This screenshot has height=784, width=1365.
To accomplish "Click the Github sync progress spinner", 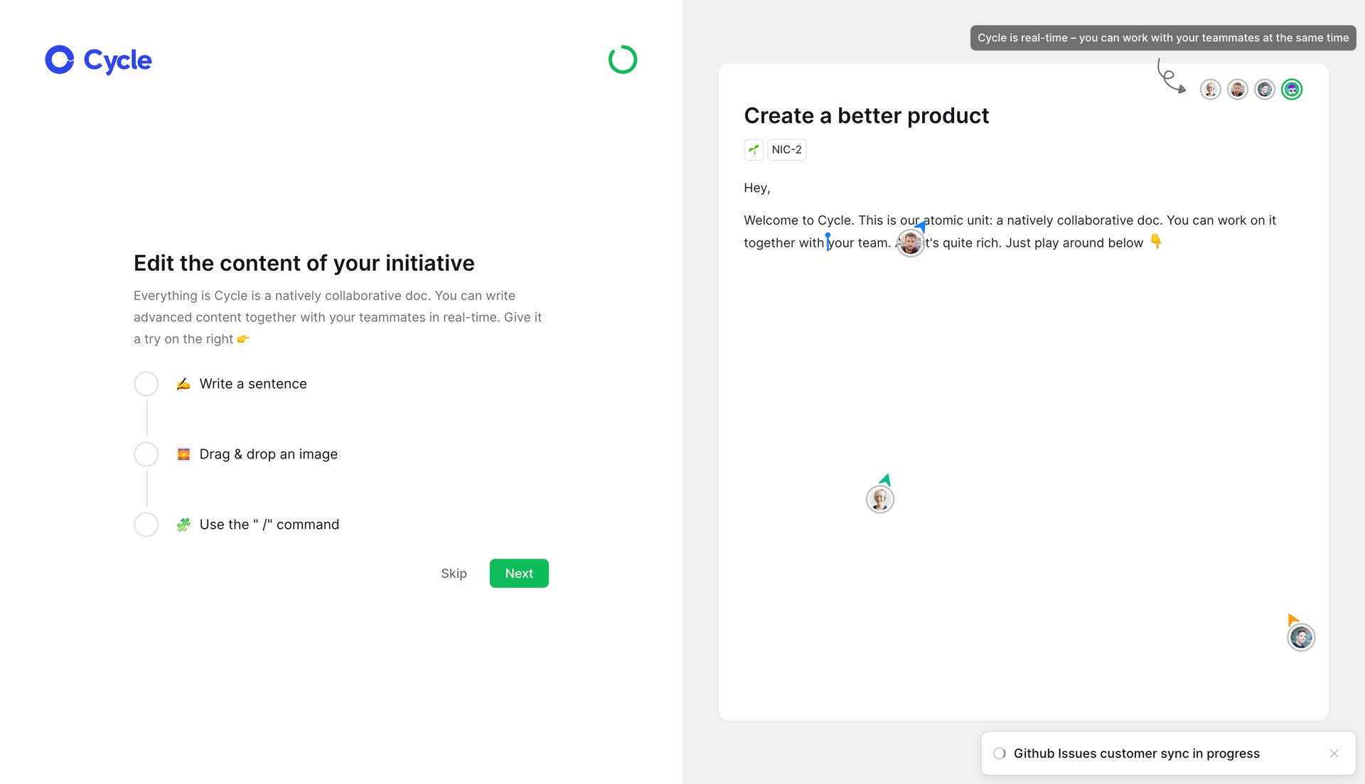I will [1000, 753].
